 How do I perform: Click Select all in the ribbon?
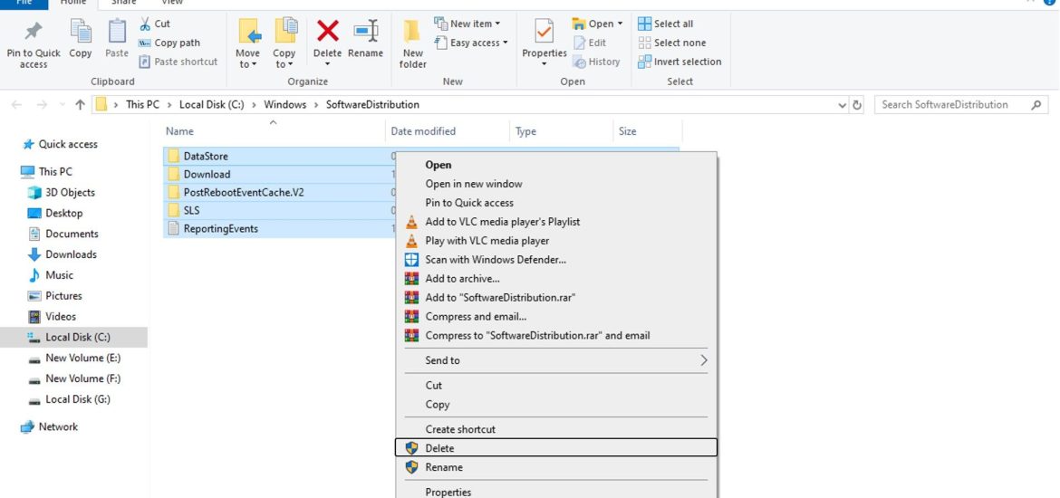666,24
